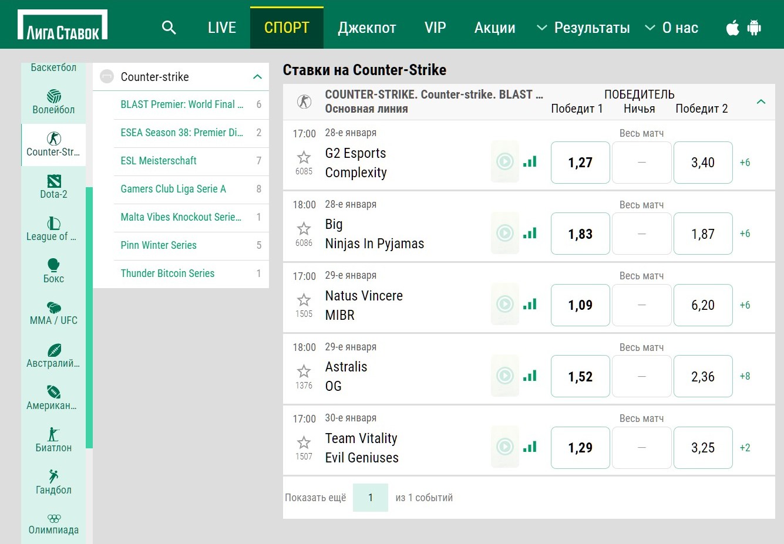Show statistics for G2 Esports vs Complexity

click(x=530, y=161)
